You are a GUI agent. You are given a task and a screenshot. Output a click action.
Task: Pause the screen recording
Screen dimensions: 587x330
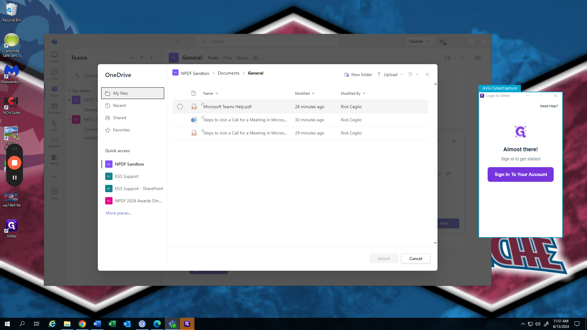tap(14, 178)
